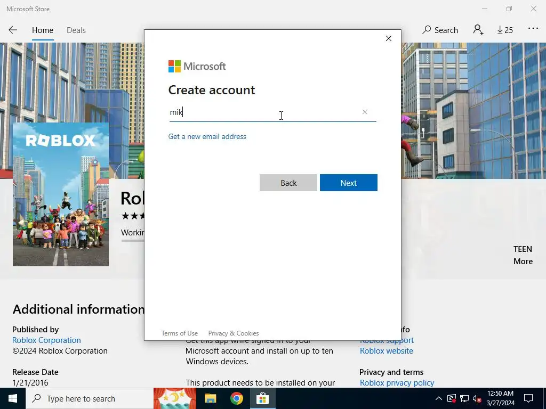The height and width of the screenshot is (409, 546).
Task: Open the notification center icon
Action: [x=528, y=398]
